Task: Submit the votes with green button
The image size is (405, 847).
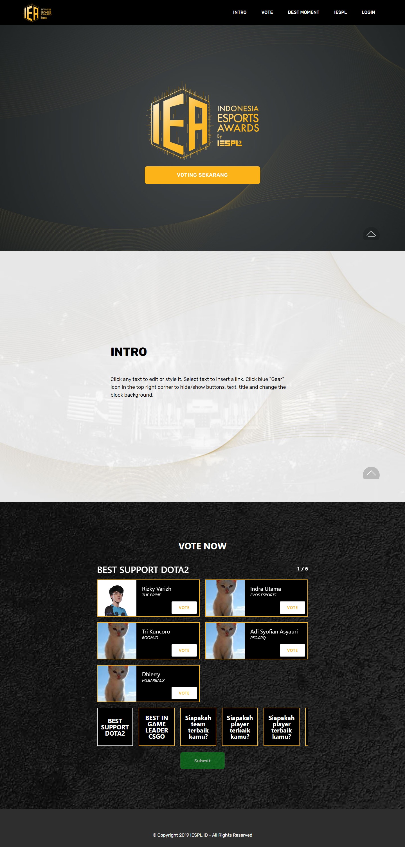Action: [202, 761]
